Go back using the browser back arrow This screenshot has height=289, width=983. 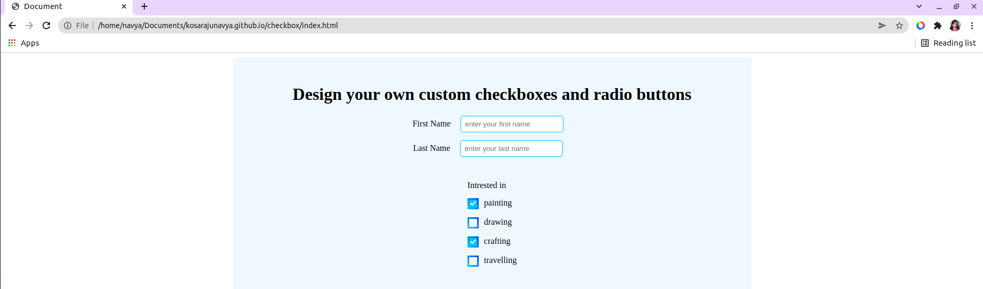[x=12, y=25]
